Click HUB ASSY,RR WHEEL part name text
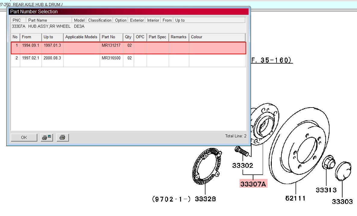 point(49,27)
